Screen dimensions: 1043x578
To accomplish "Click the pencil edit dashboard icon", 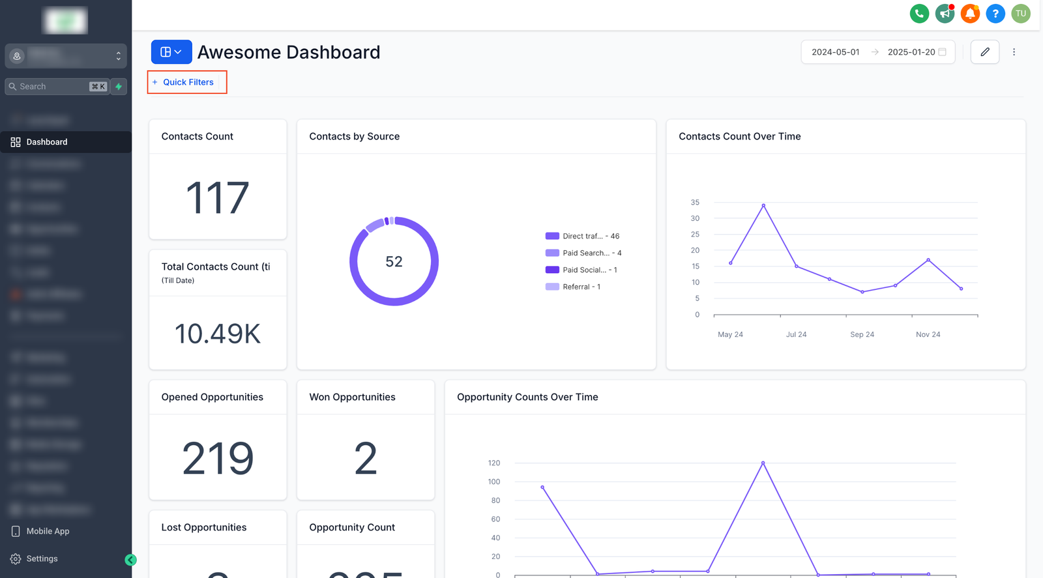I will [x=984, y=52].
